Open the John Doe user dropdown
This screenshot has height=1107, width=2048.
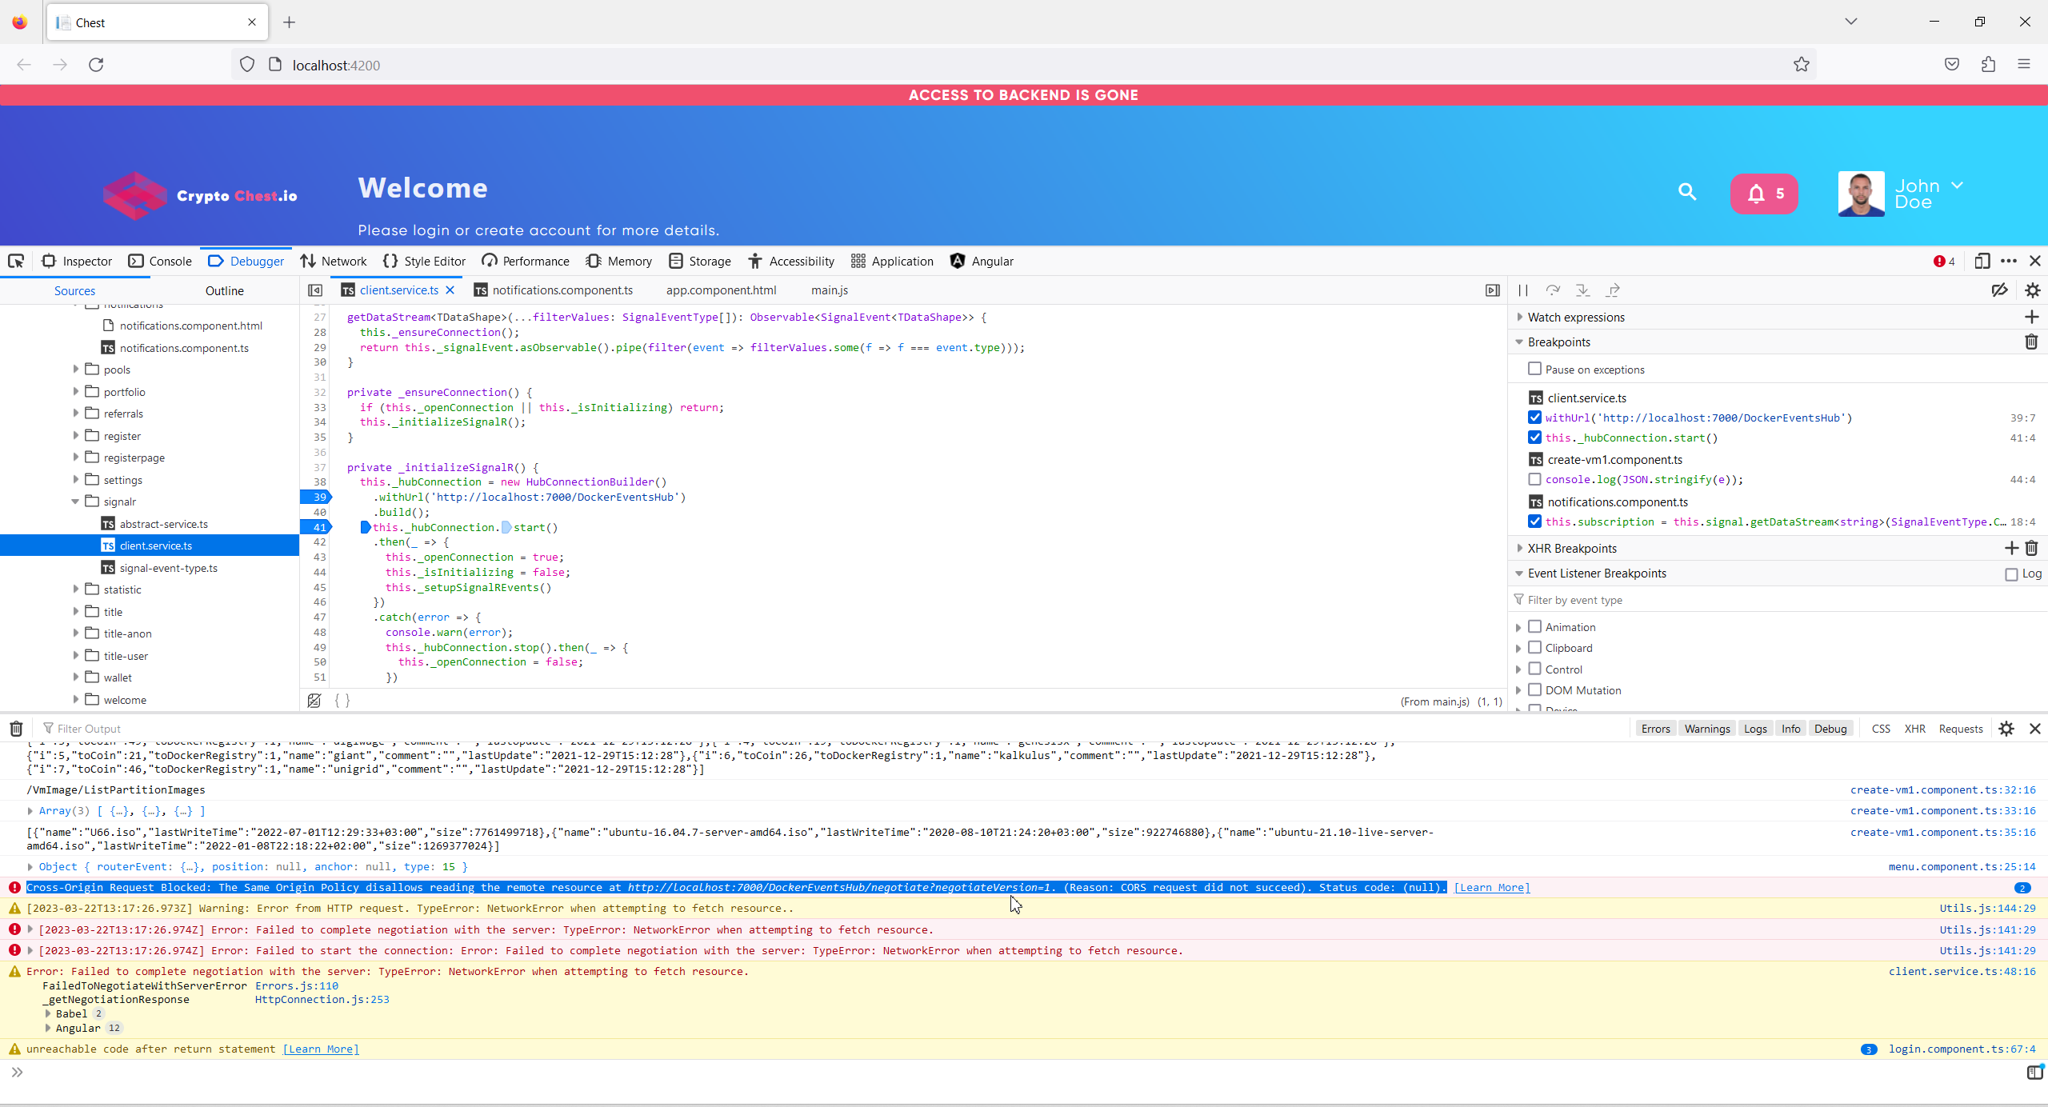(x=1957, y=186)
